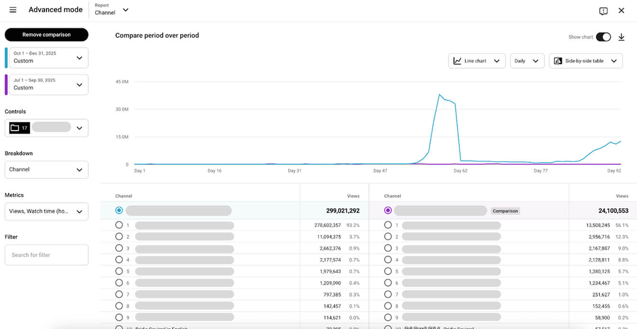Select the blue total row radio button
Screen dimensions: 637x329
[119, 210]
